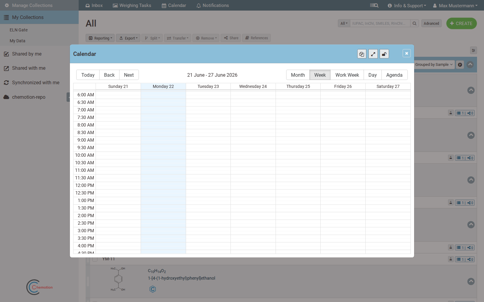Viewport: 484px width, 302px height.
Task: Switch calendar to Month view
Action: [x=298, y=75]
